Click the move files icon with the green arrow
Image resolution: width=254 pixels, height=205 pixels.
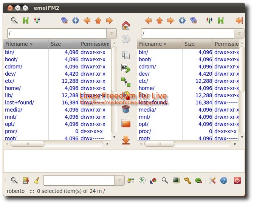(x=126, y=68)
